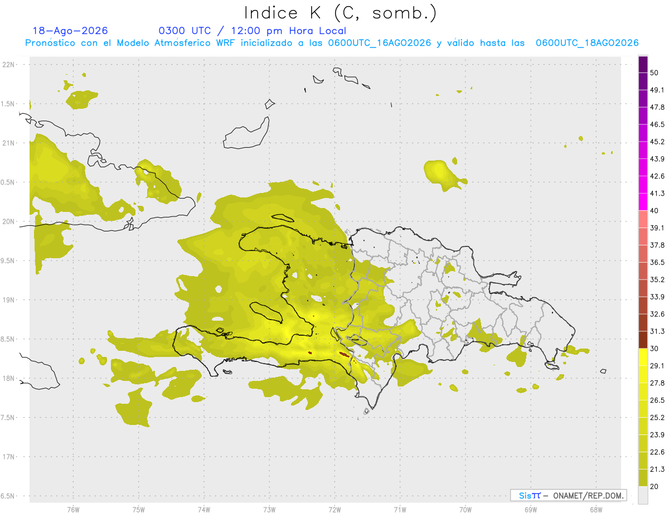Click the colorbar value "20"

[x=655, y=486]
